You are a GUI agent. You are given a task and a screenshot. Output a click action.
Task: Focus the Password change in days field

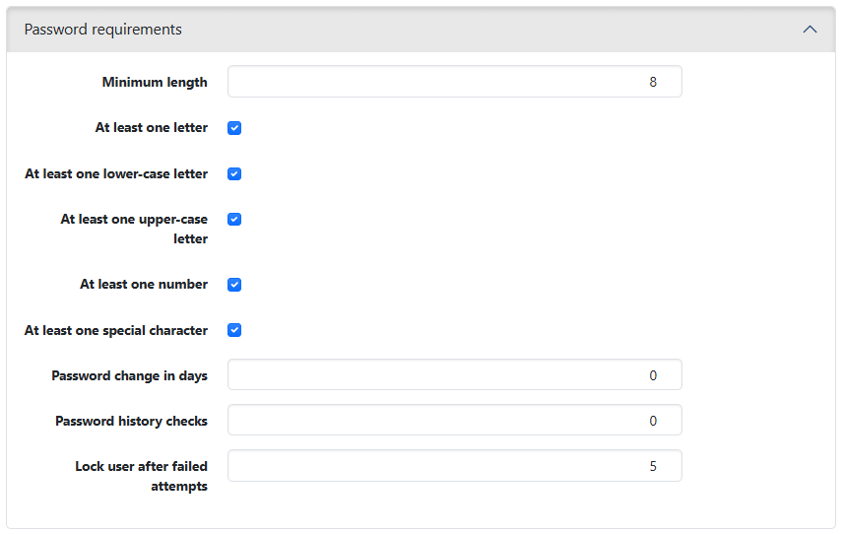click(x=454, y=375)
